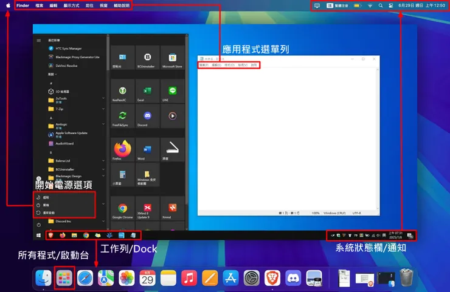Open macOS Spotlight search icon

[x=381, y=5]
